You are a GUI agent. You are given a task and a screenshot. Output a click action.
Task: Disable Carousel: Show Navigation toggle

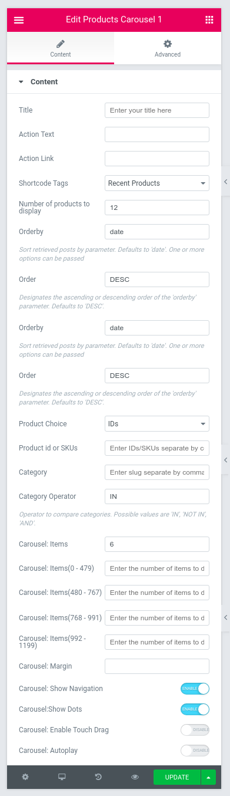point(195,689)
